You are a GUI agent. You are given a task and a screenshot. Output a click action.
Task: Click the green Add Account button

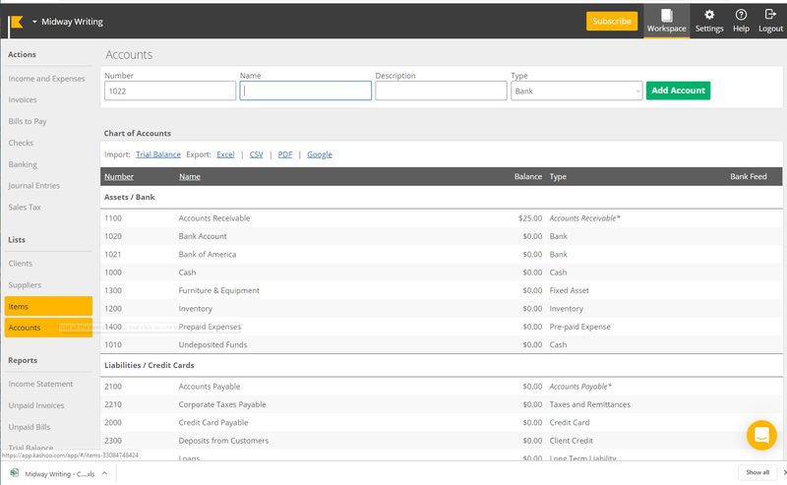[x=678, y=91]
